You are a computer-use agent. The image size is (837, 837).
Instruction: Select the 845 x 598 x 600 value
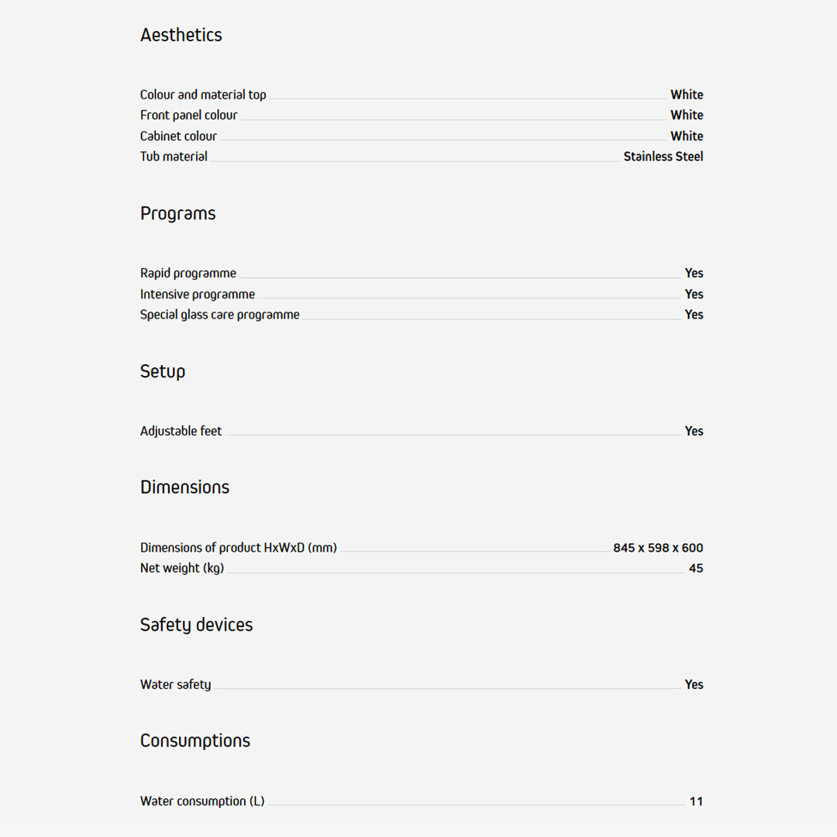[x=658, y=548]
